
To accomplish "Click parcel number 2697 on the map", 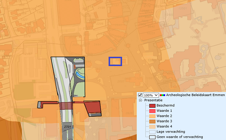I will point(121,81).
